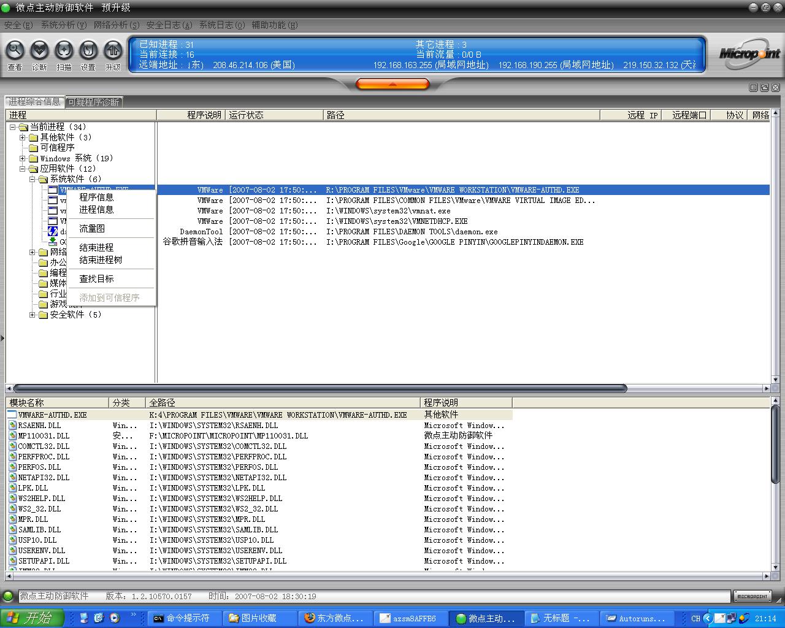Image resolution: width=785 pixels, height=628 pixels.
Task: Switch to the 进程综合信息 tab
Action: tap(35, 102)
